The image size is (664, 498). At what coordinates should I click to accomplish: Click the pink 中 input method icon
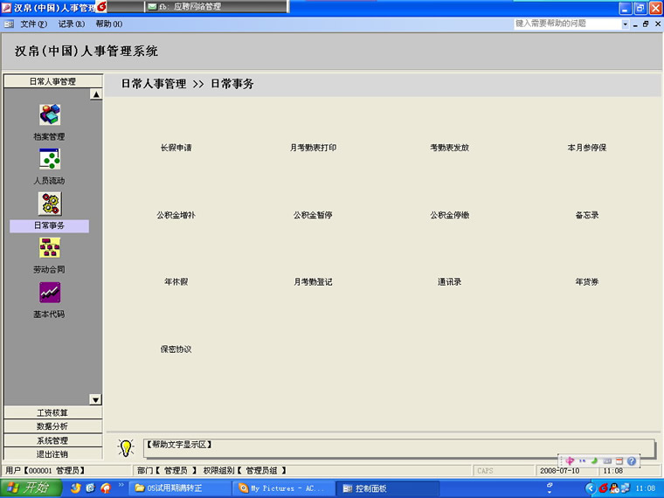click(x=570, y=460)
